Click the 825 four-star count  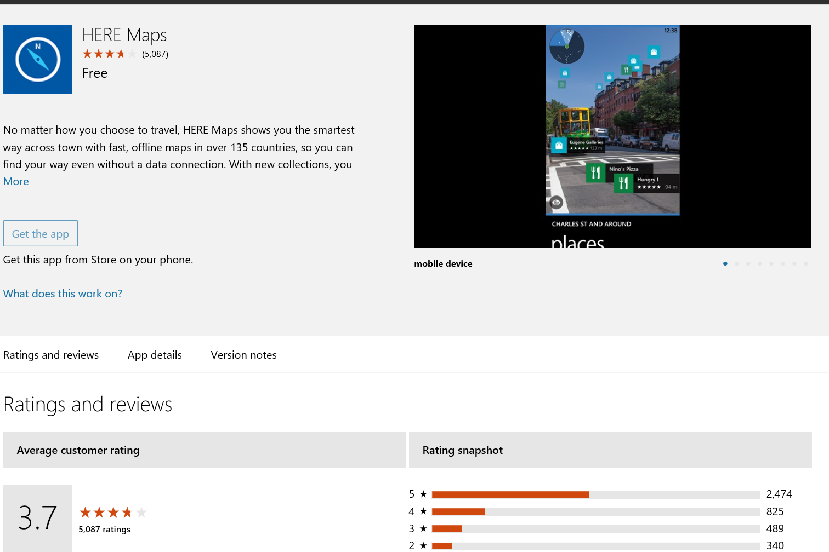(775, 511)
